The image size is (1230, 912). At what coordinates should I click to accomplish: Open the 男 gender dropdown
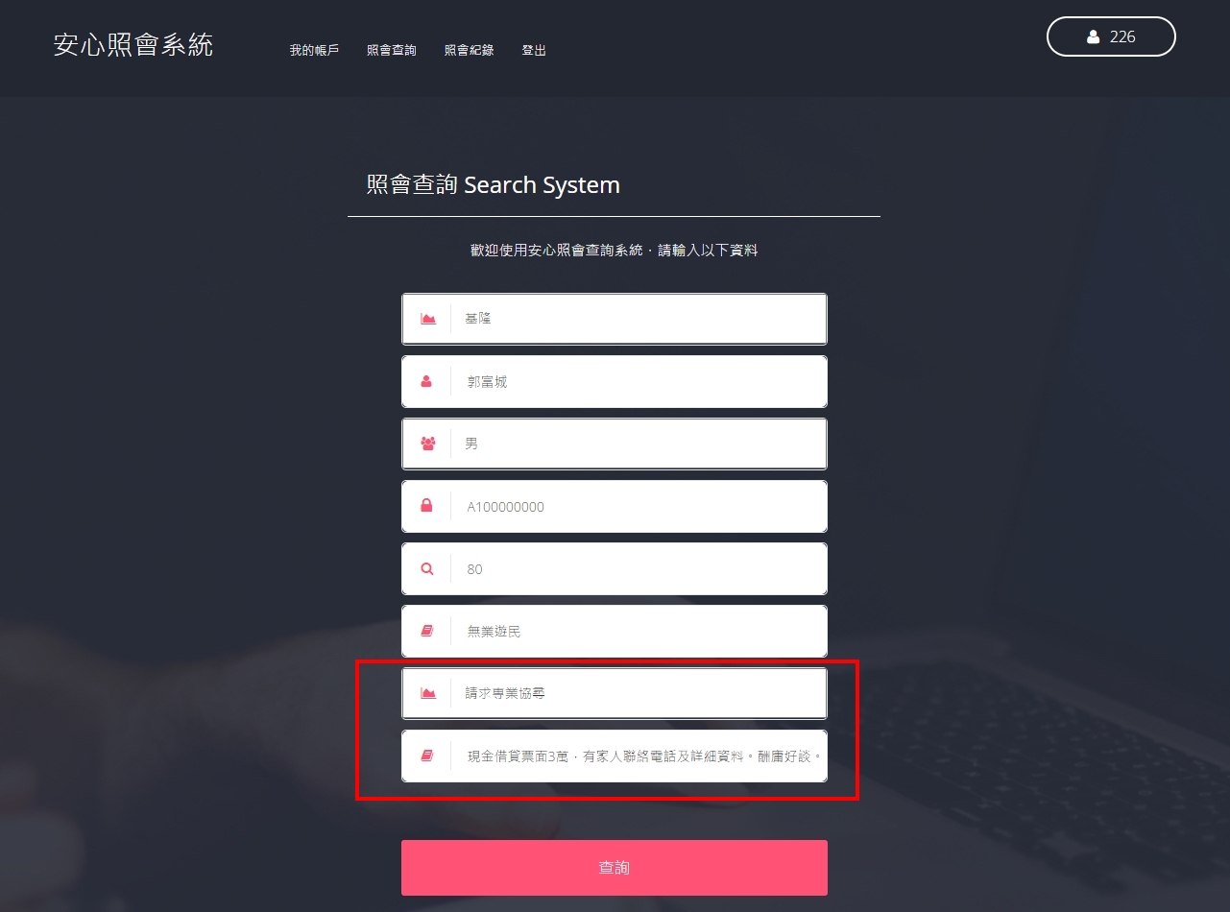pyautogui.click(x=615, y=444)
